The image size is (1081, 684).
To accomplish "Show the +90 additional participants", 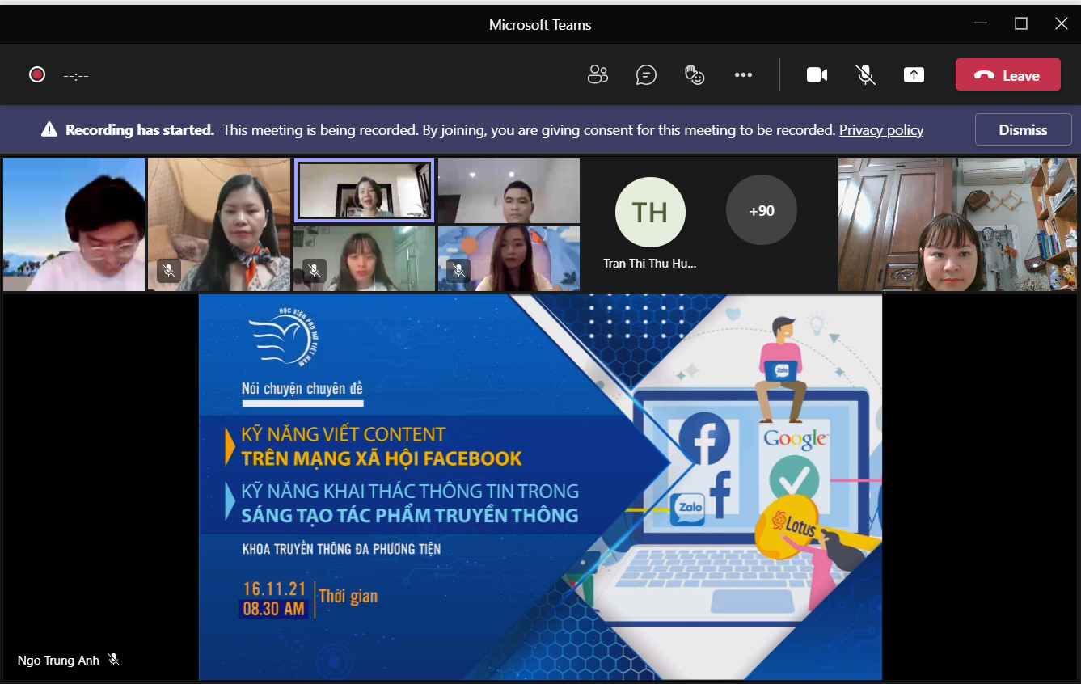I will coord(761,211).
